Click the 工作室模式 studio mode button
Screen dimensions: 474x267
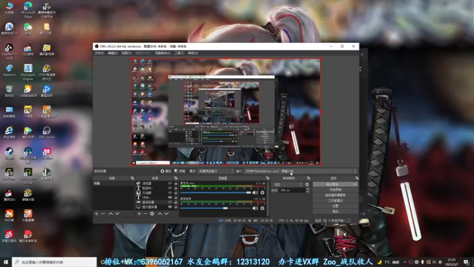coord(335,201)
